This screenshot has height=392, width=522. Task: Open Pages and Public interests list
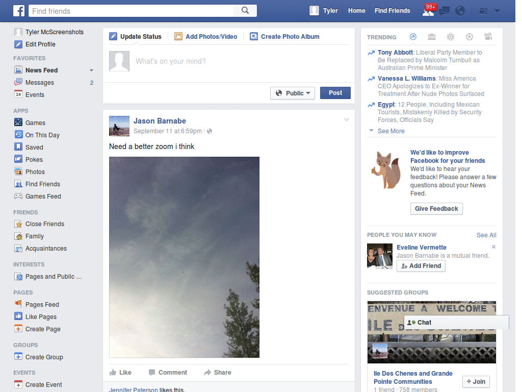coord(54,276)
